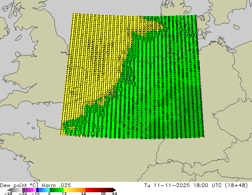Screen dimensions: 252x195
Task: Click the '26' legend label
Action: click(x=83, y=193)
